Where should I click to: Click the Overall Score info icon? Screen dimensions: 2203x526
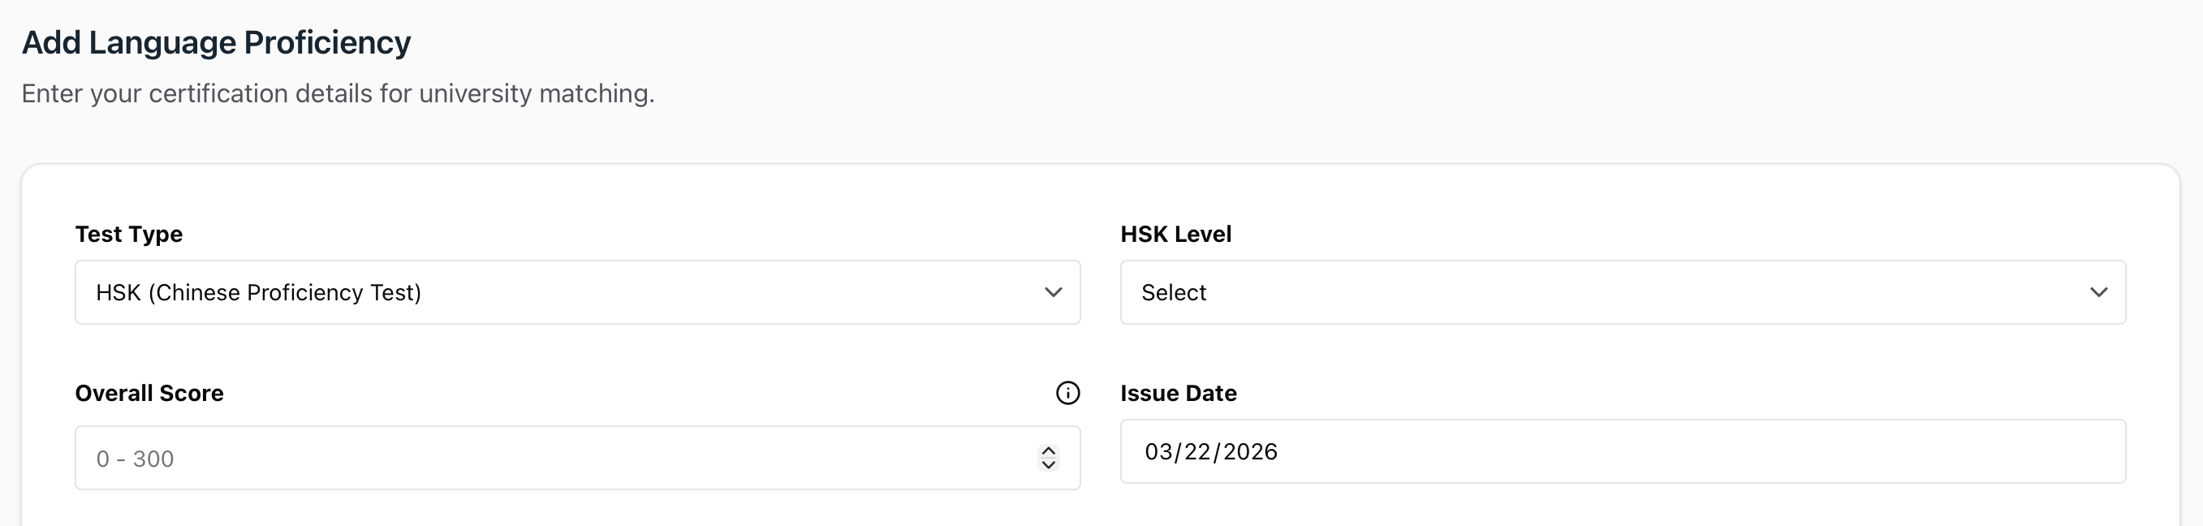[x=1067, y=393]
